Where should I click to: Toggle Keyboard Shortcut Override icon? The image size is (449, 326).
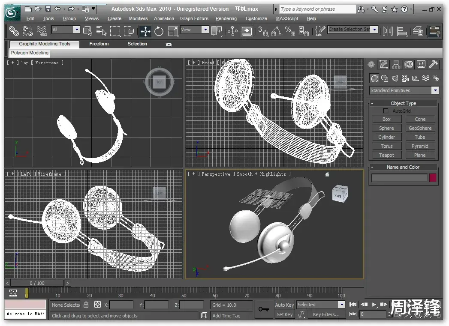247,31
